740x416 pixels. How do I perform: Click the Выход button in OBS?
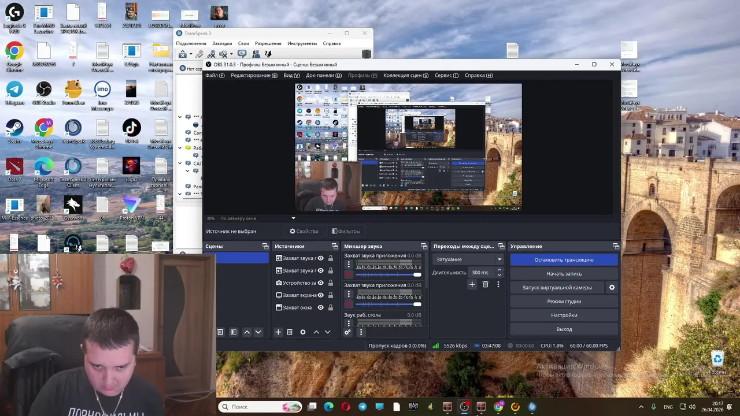pyautogui.click(x=564, y=329)
